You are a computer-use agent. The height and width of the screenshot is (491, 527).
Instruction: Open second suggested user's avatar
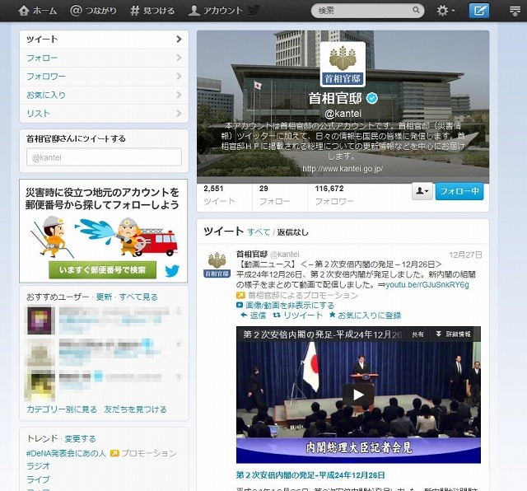[x=40, y=352]
